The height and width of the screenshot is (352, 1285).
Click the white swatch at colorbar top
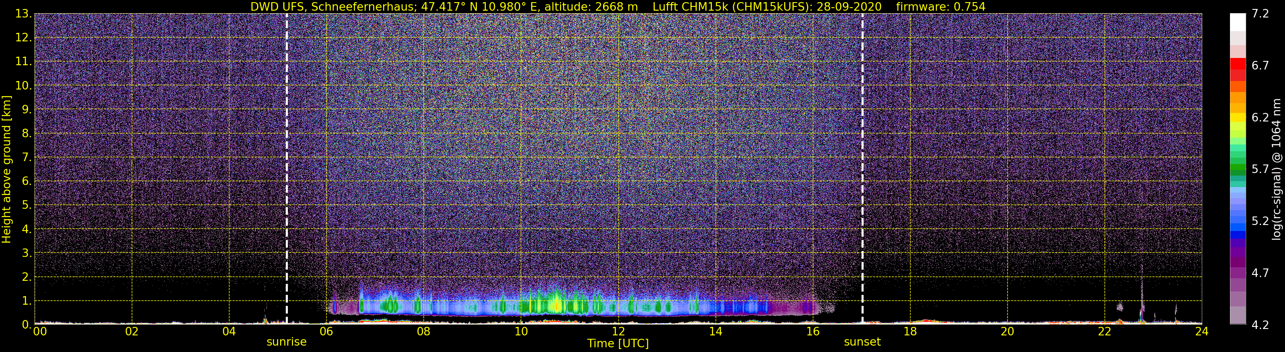pos(1238,23)
